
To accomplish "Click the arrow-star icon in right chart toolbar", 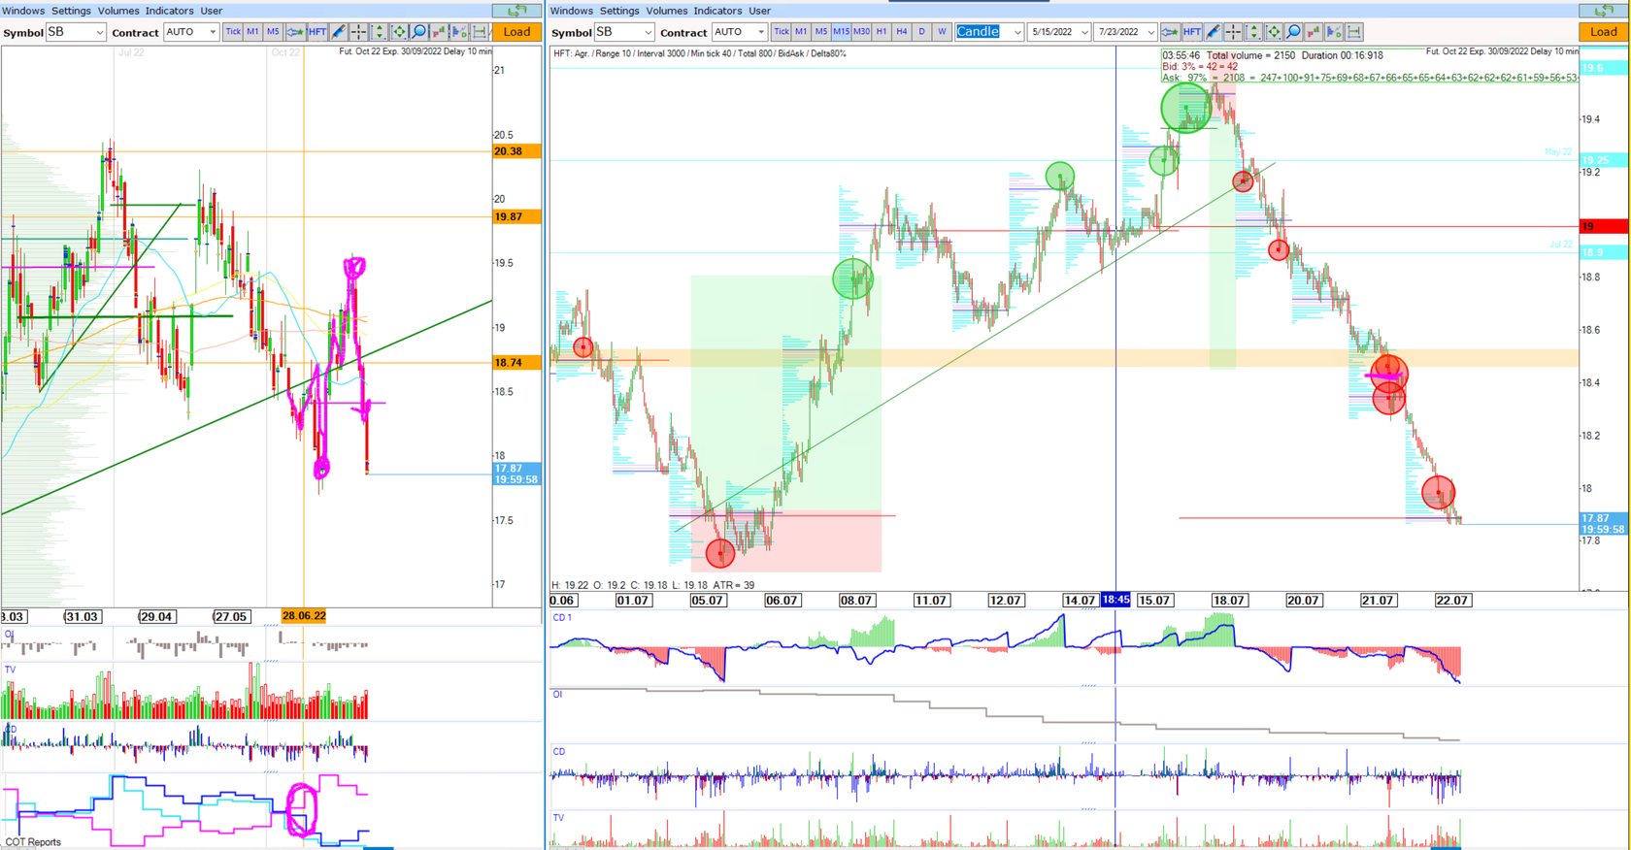I will tap(1171, 32).
